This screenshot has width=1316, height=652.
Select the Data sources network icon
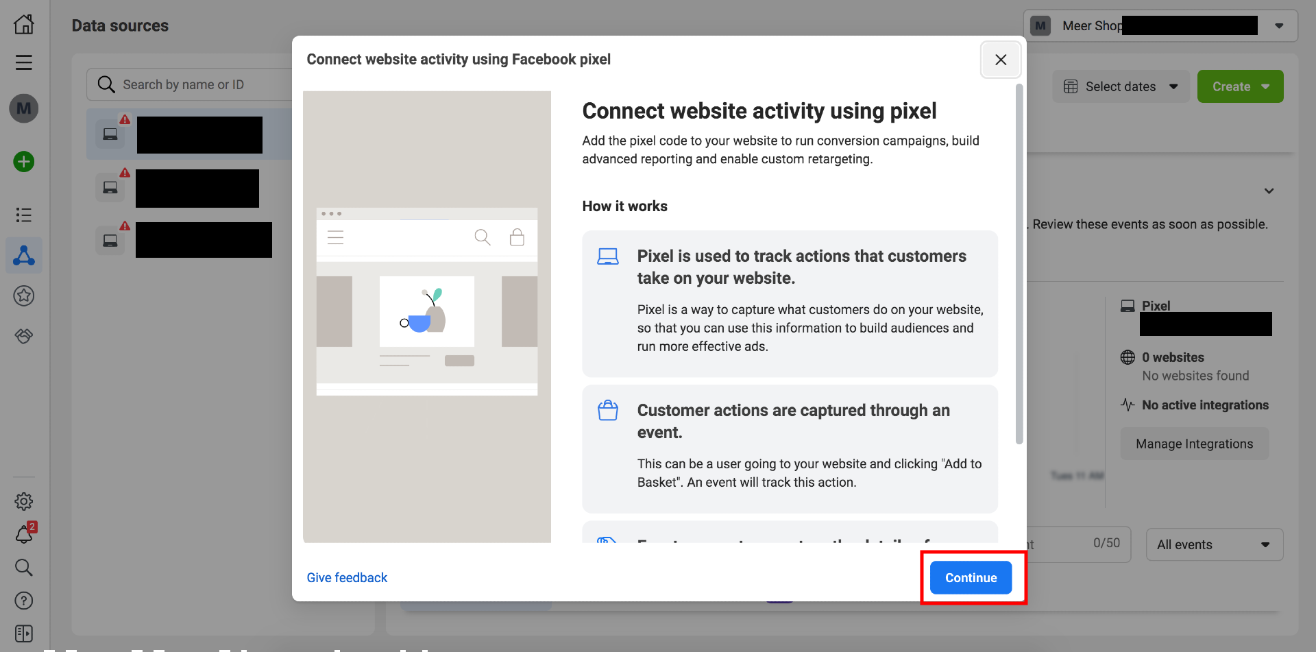[24, 256]
